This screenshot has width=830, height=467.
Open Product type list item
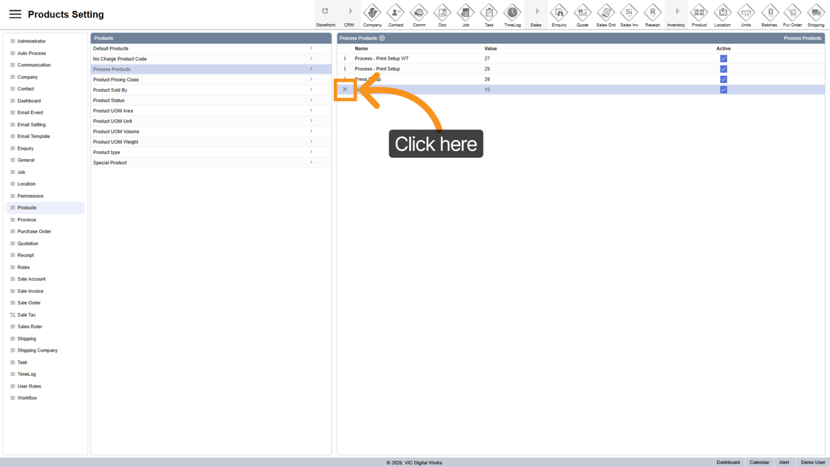point(211,152)
